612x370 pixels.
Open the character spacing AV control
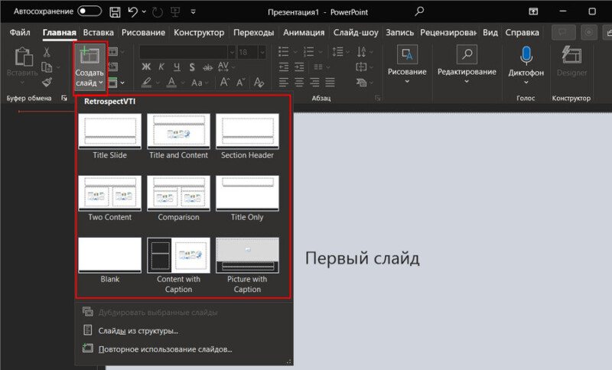click(x=223, y=67)
